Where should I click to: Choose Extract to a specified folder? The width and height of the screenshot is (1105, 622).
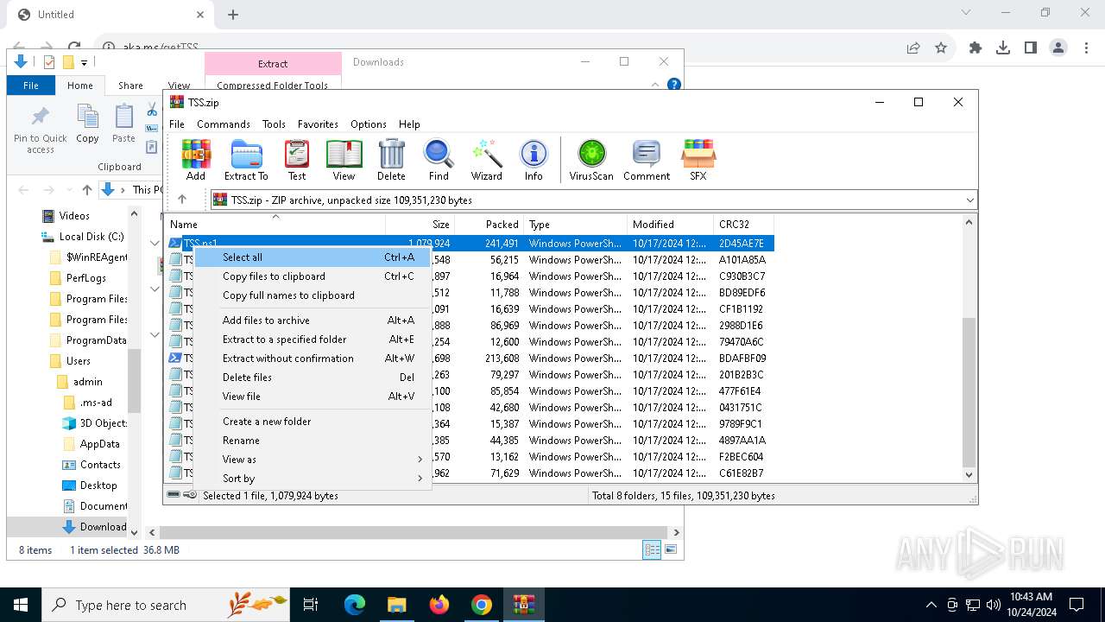[x=311, y=339]
